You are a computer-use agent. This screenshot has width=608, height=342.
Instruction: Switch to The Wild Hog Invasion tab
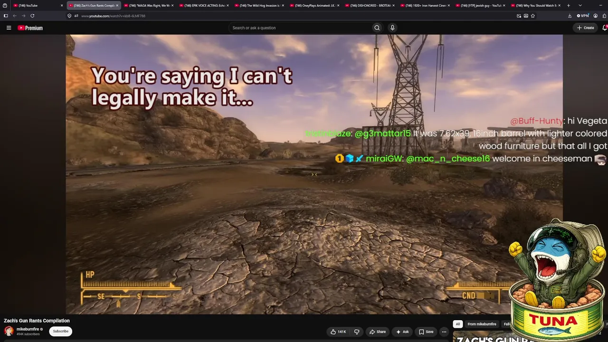coord(259,5)
